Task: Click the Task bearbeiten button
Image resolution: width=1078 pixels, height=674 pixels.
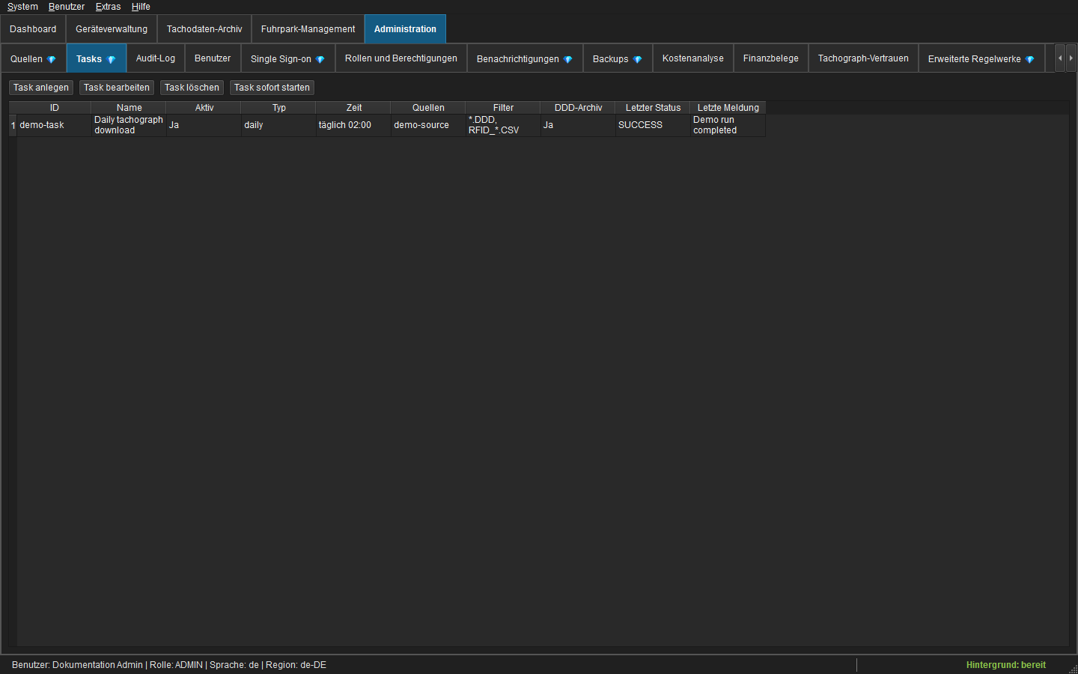Action: (x=117, y=88)
